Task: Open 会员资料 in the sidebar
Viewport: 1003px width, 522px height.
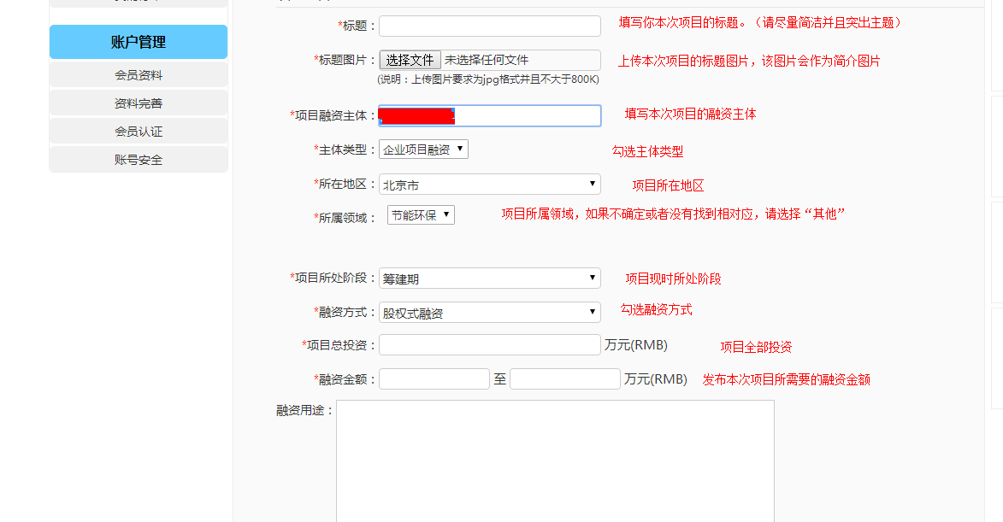Action: coord(139,74)
